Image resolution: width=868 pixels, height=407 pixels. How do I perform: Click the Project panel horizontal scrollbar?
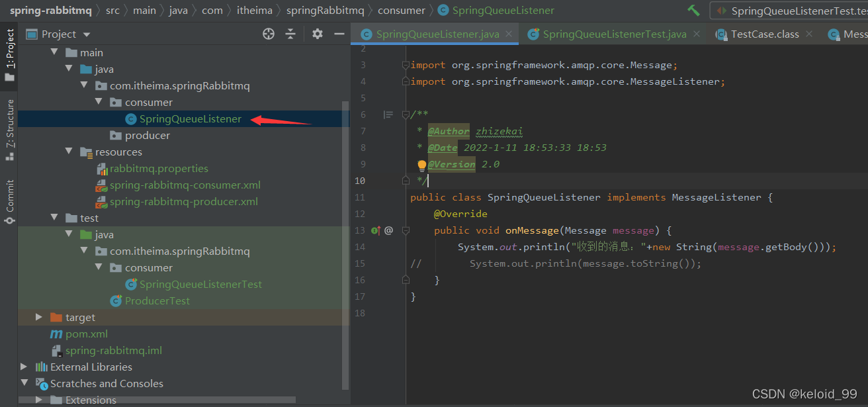(x=157, y=399)
